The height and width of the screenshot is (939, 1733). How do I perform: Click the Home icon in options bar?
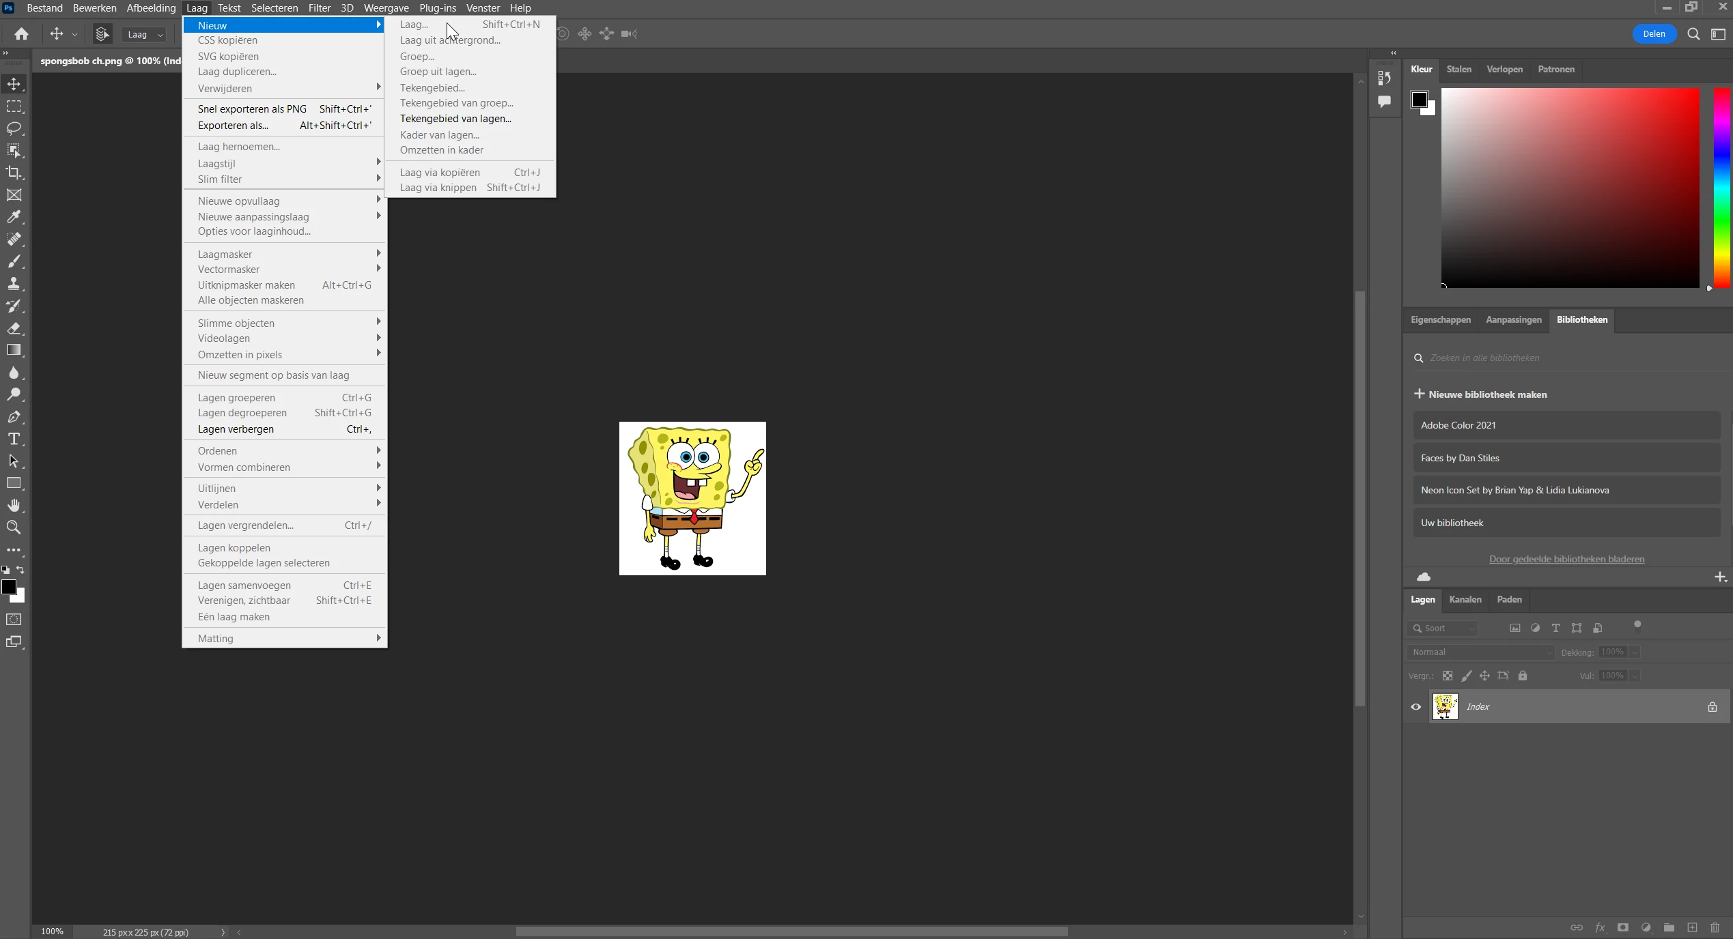point(21,34)
